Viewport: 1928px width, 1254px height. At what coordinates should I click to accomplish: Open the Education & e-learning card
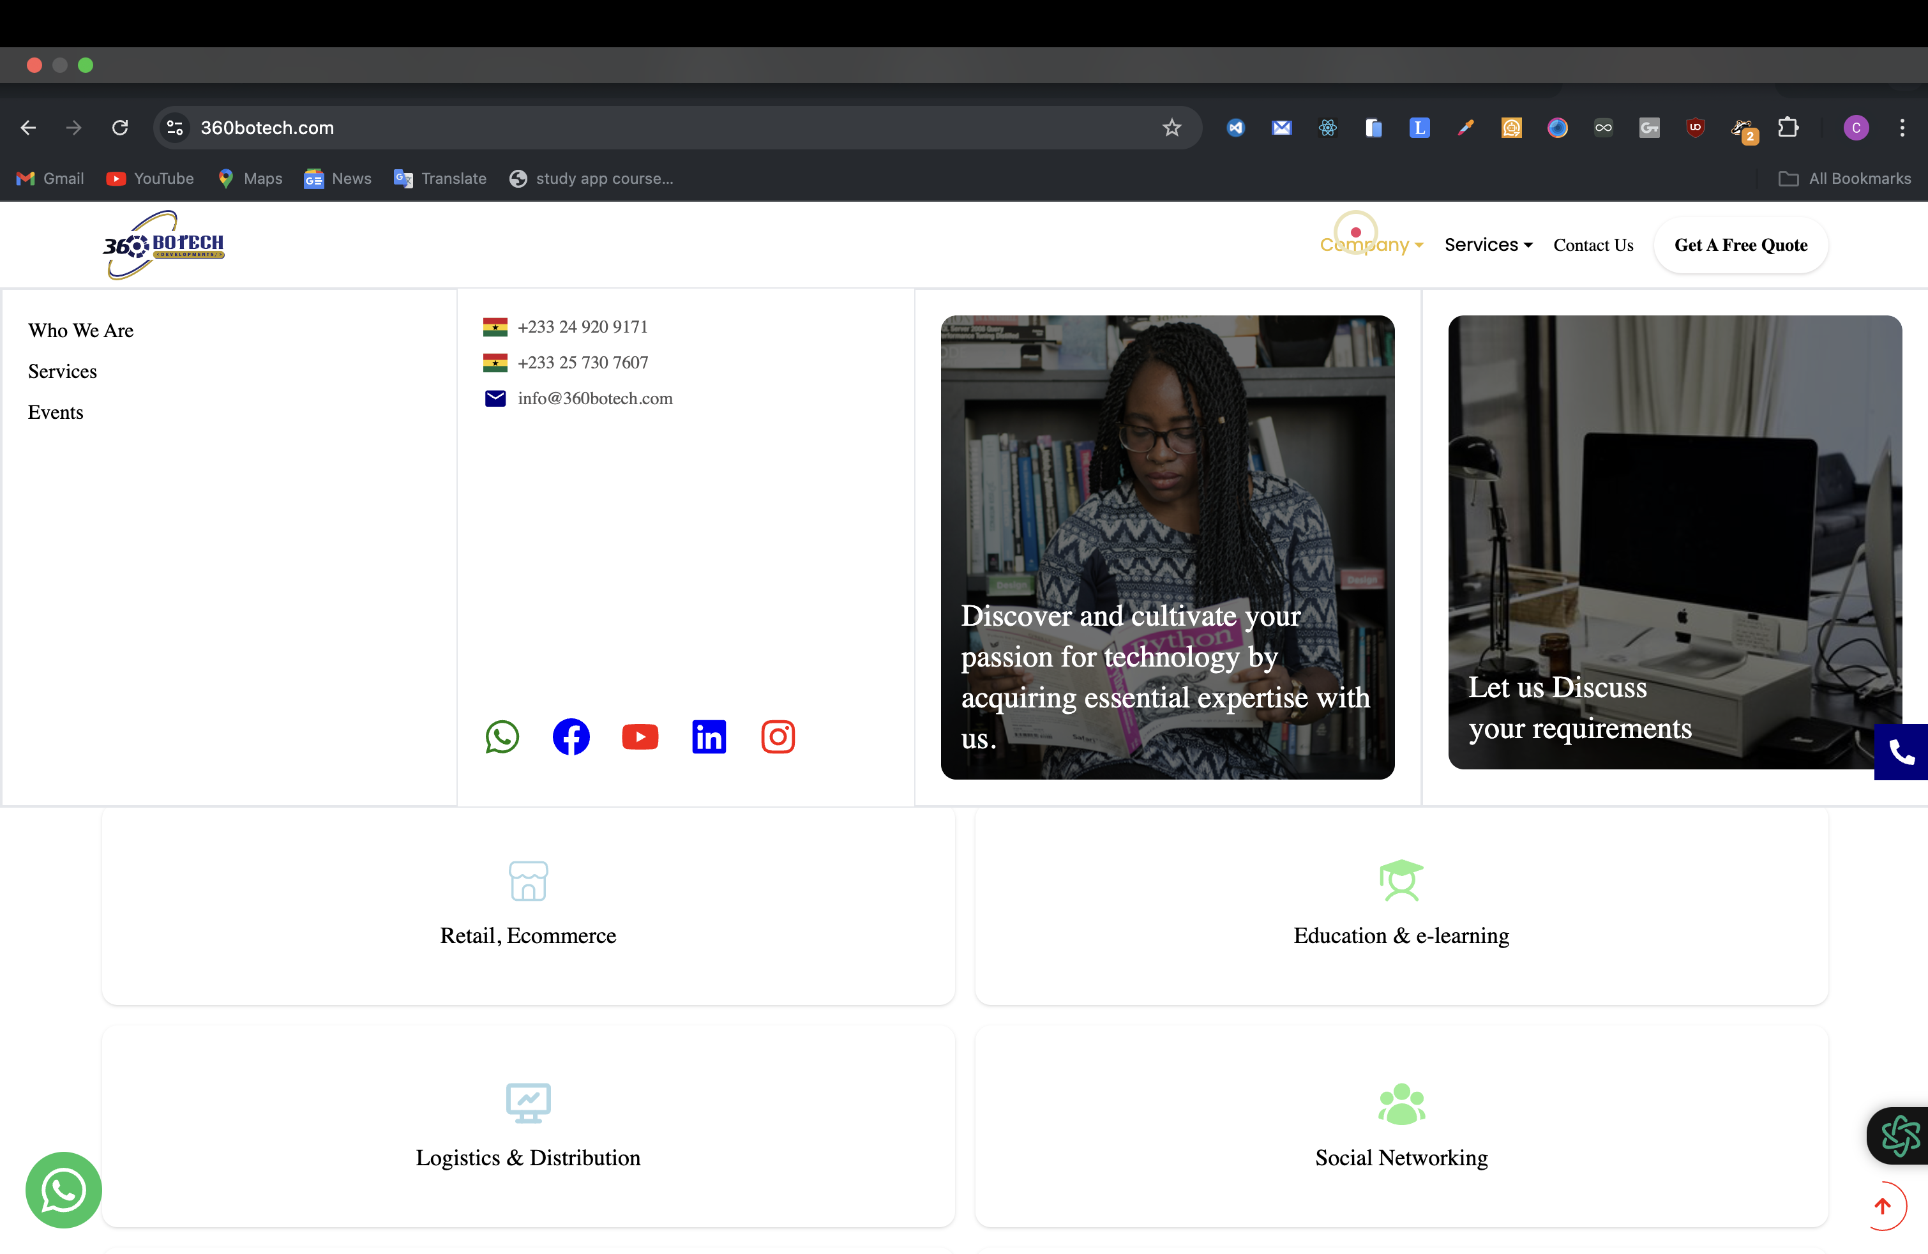coord(1401,905)
